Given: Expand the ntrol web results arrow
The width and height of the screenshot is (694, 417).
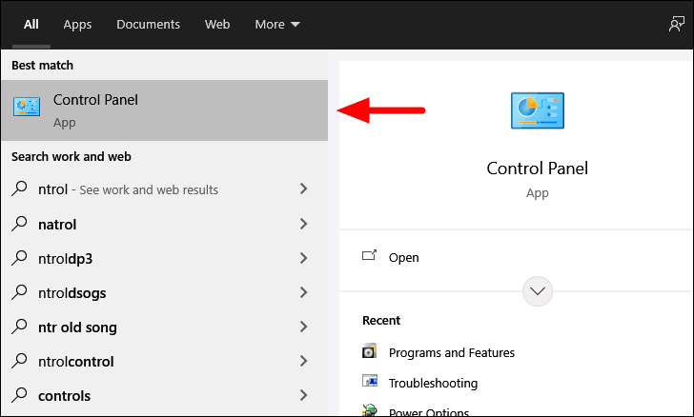Looking at the screenshot, I should coord(303,189).
